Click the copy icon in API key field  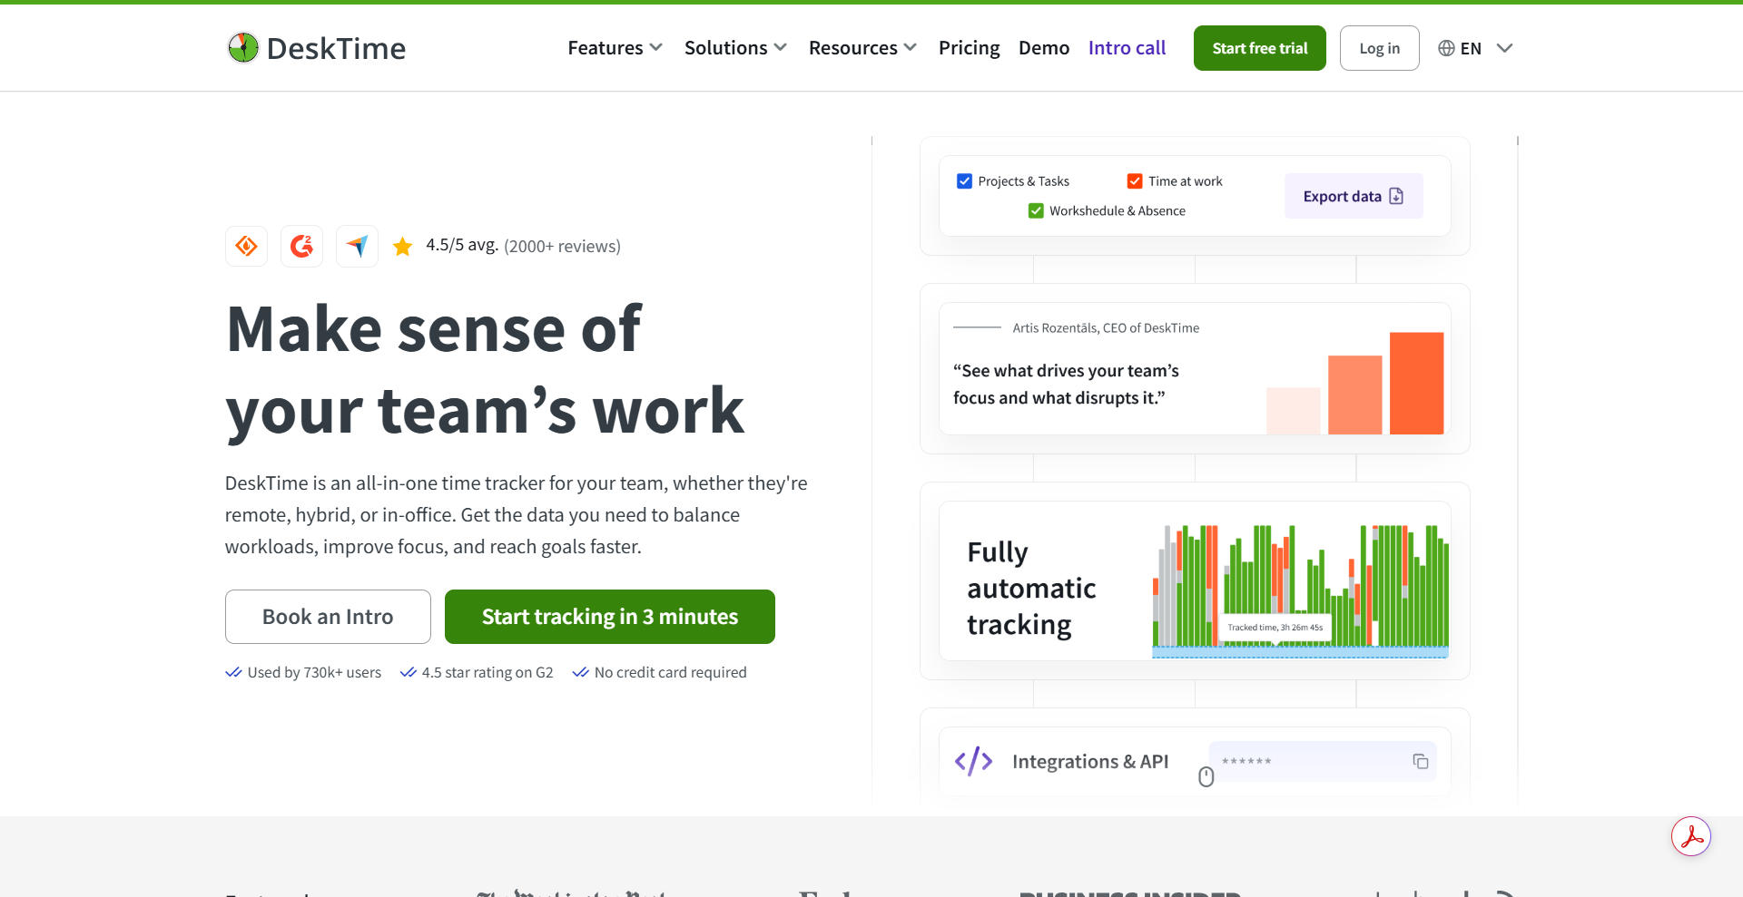click(x=1421, y=762)
